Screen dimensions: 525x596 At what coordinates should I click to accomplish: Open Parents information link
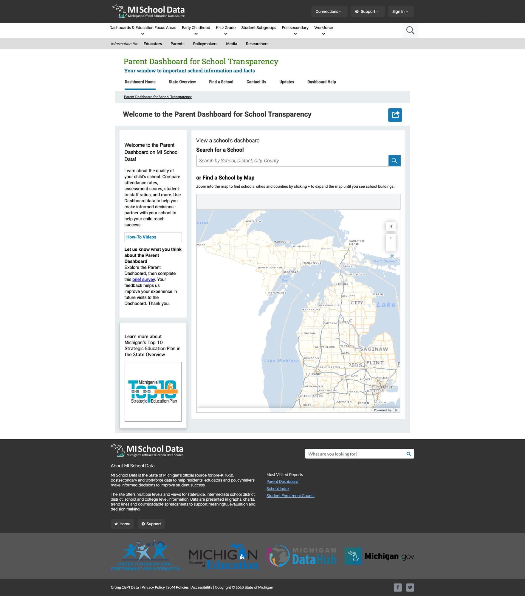point(177,44)
